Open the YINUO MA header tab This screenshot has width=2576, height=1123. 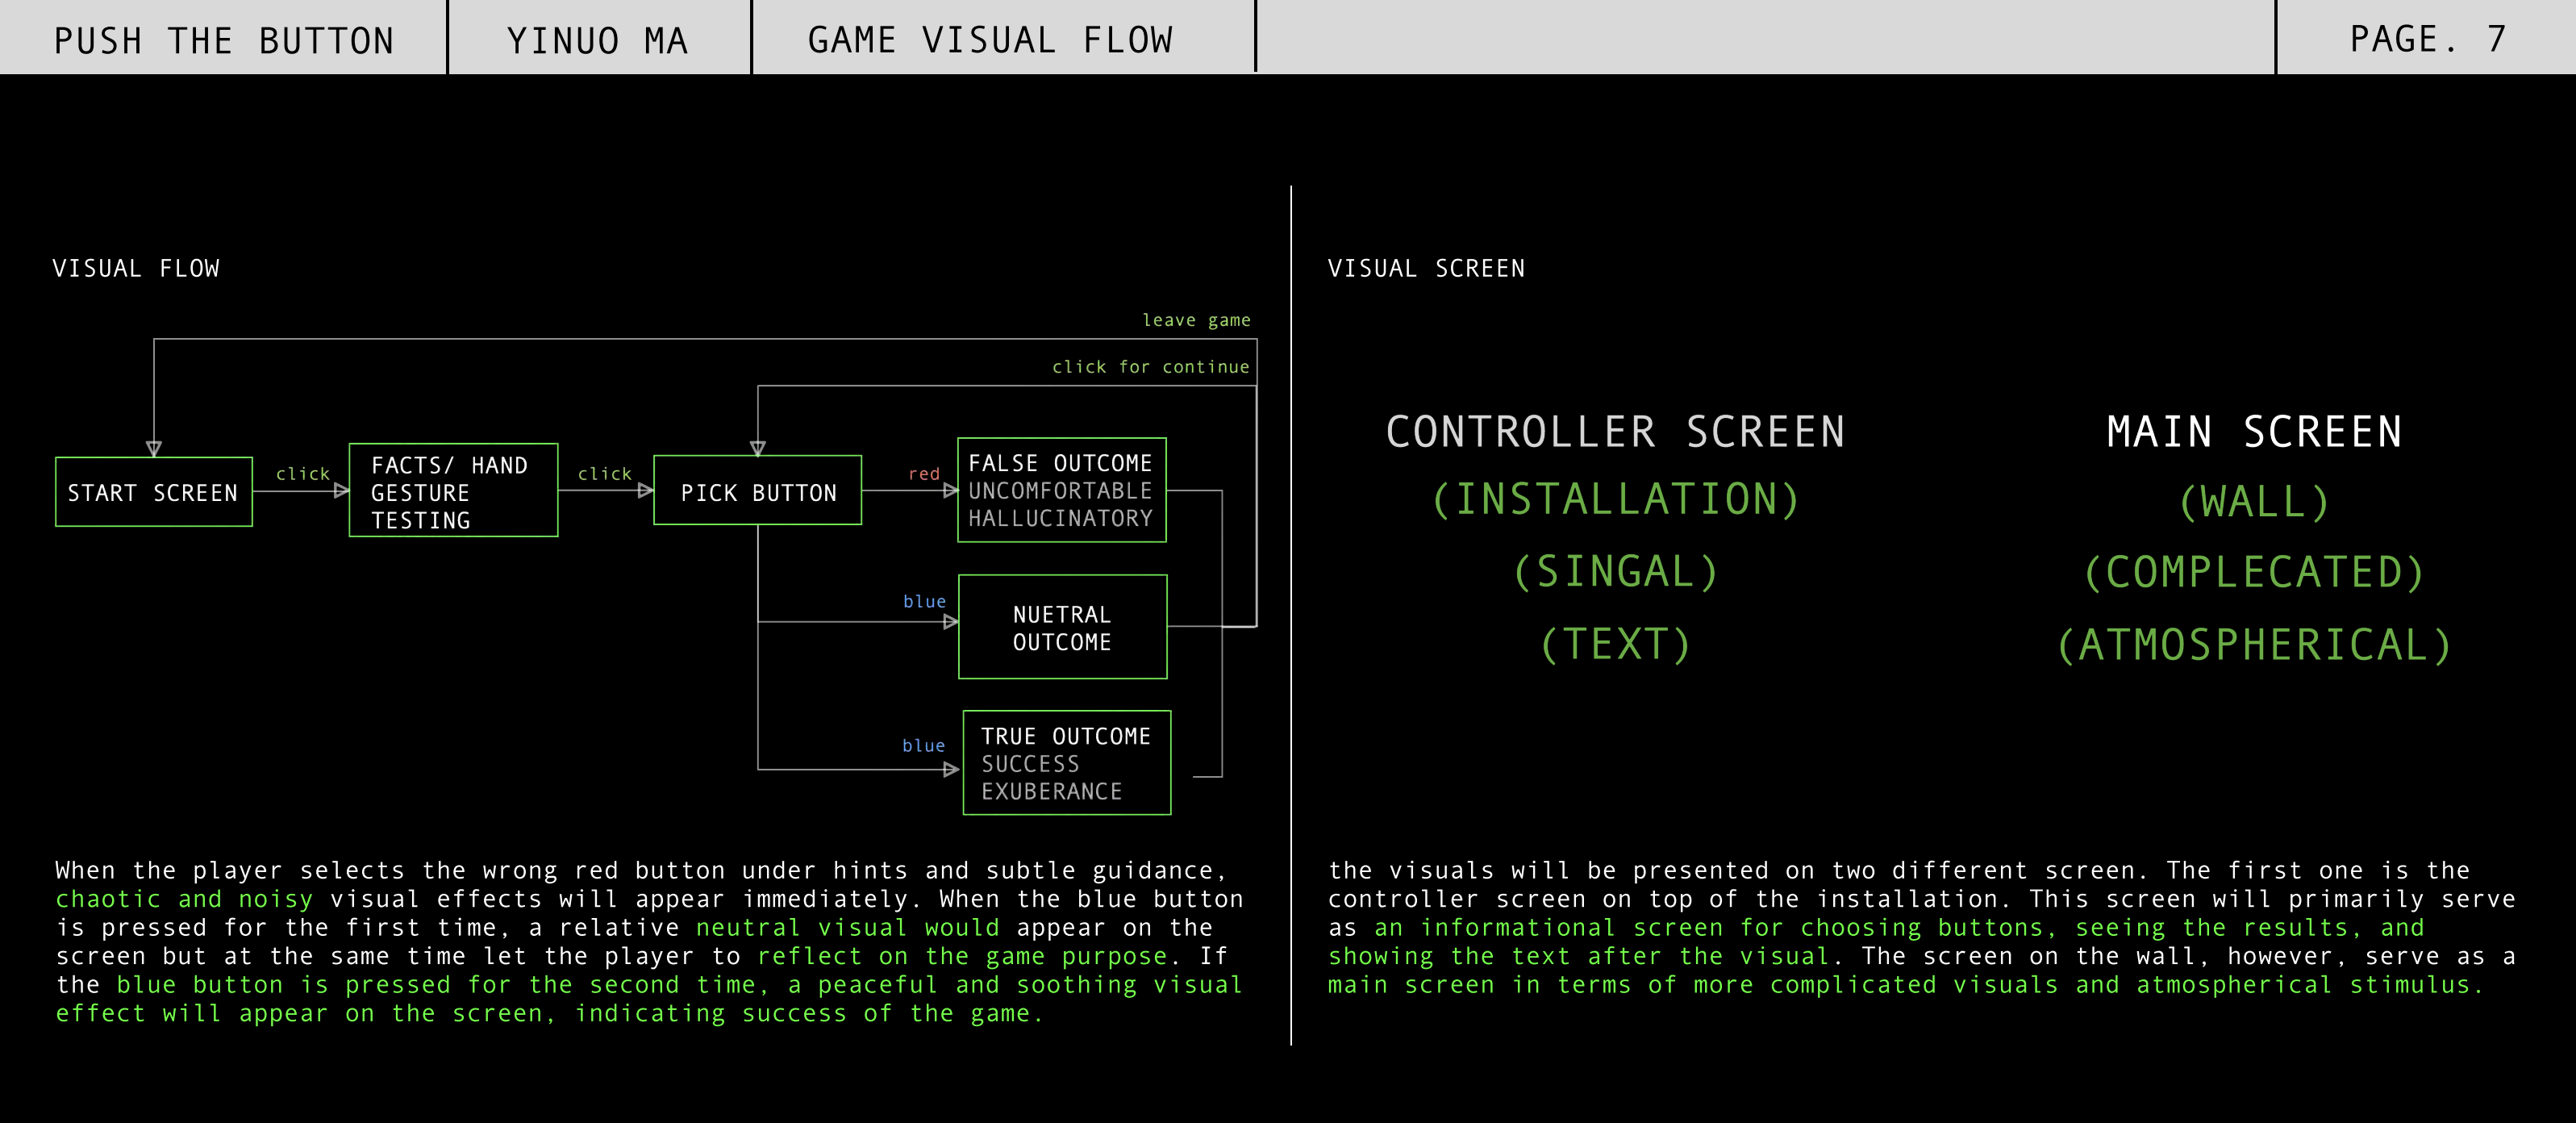point(598,40)
